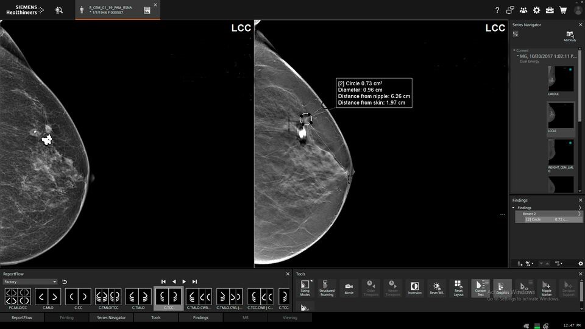This screenshot has height=329, width=585.
Task: Open the shopping cart icon
Action: pos(563,10)
